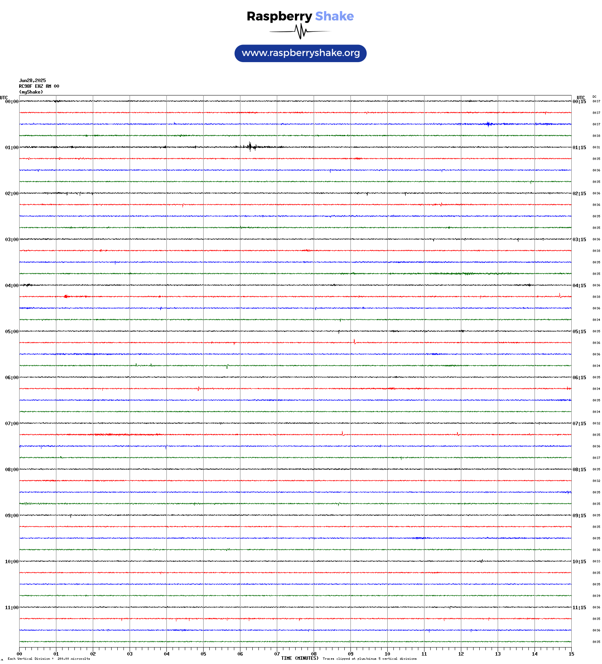Click the 11:00 hour label on the left
The height and width of the screenshot is (664, 602).
pyautogui.click(x=12, y=608)
